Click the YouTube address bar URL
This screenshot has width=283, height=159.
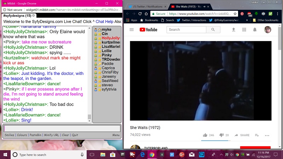point(200,14)
